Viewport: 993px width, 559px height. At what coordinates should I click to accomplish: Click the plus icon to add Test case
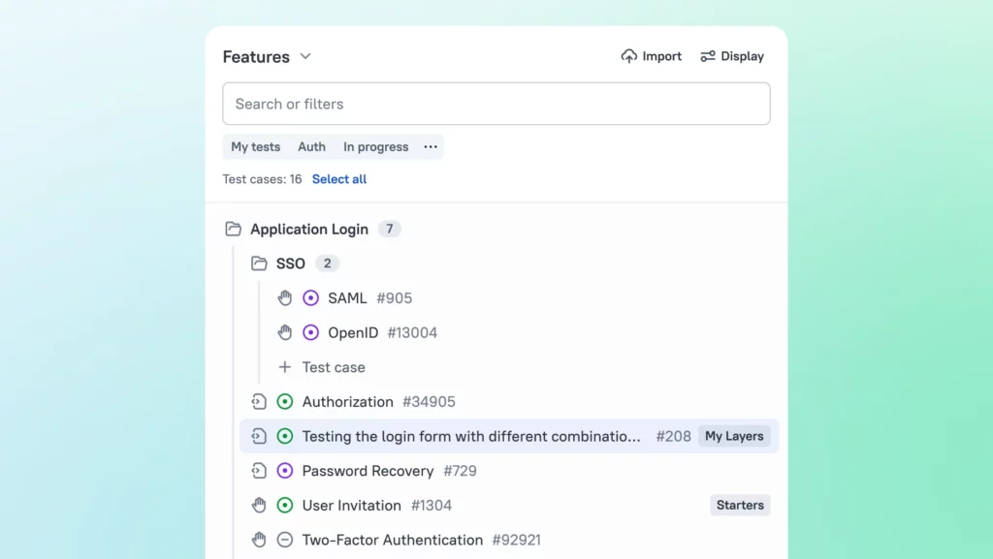click(285, 367)
